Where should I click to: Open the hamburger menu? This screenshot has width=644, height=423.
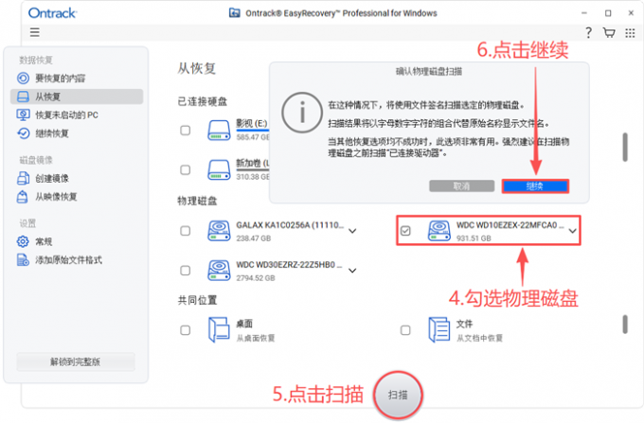[34, 32]
